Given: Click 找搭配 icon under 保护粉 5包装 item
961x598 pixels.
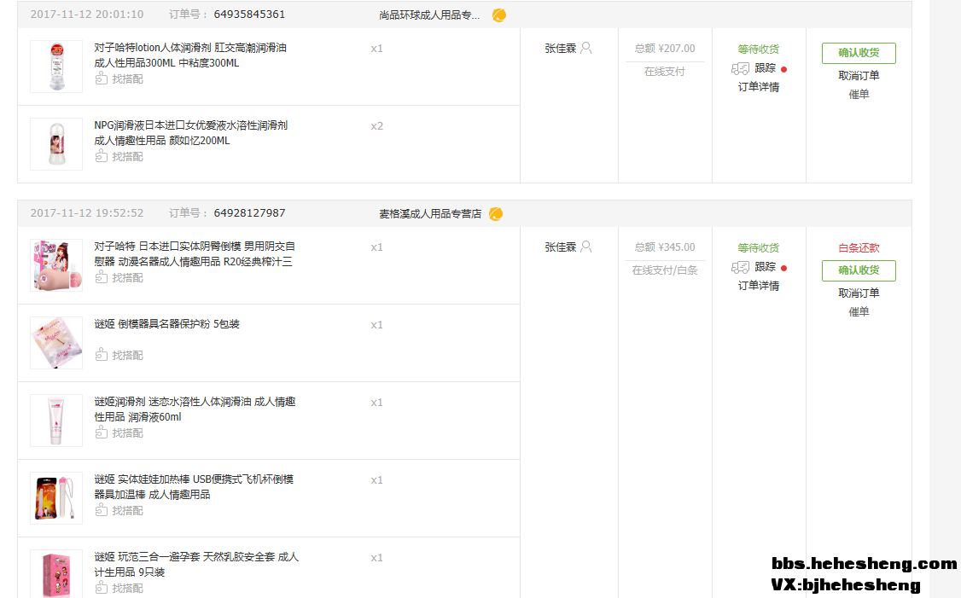Looking at the screenshot, I should (x=102, y=356).
